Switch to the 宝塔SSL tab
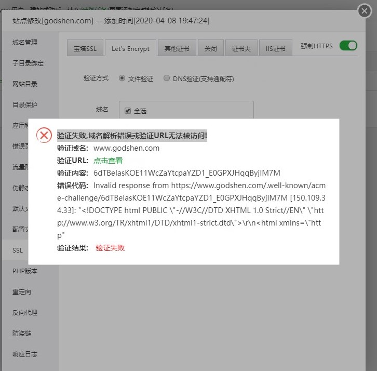The height and width of the screenshot is (371, 377). [x=85, y=48]
